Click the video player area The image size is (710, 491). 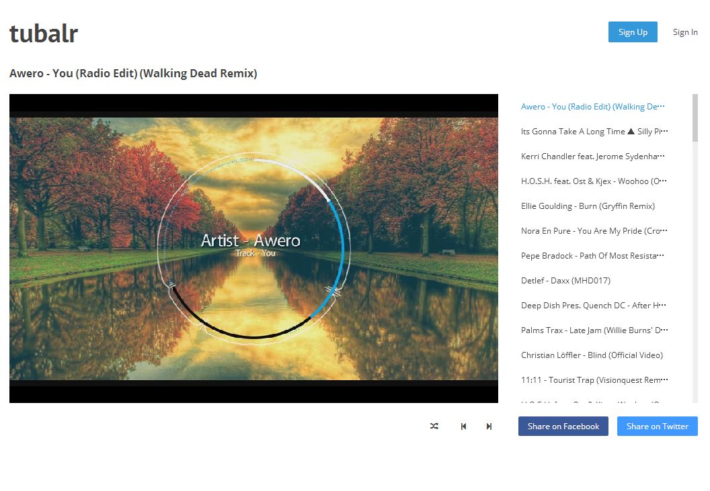(x=253, y=249)
